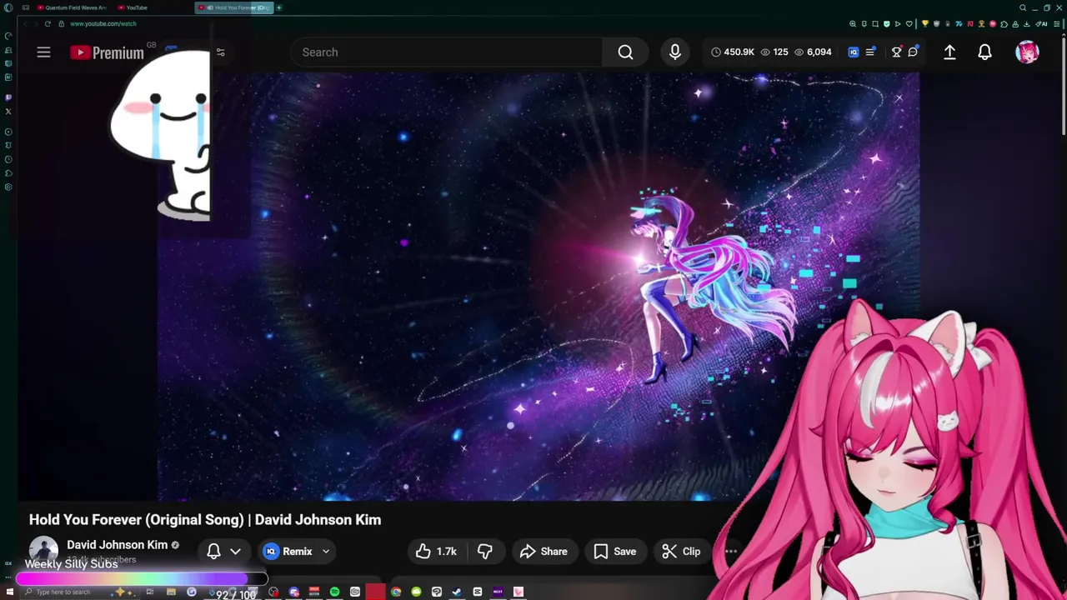This screenshot has width=1067, height=600.
Task: Open File Explorer from taskbar
Action: pyautogui.click(x=171, y=592)
